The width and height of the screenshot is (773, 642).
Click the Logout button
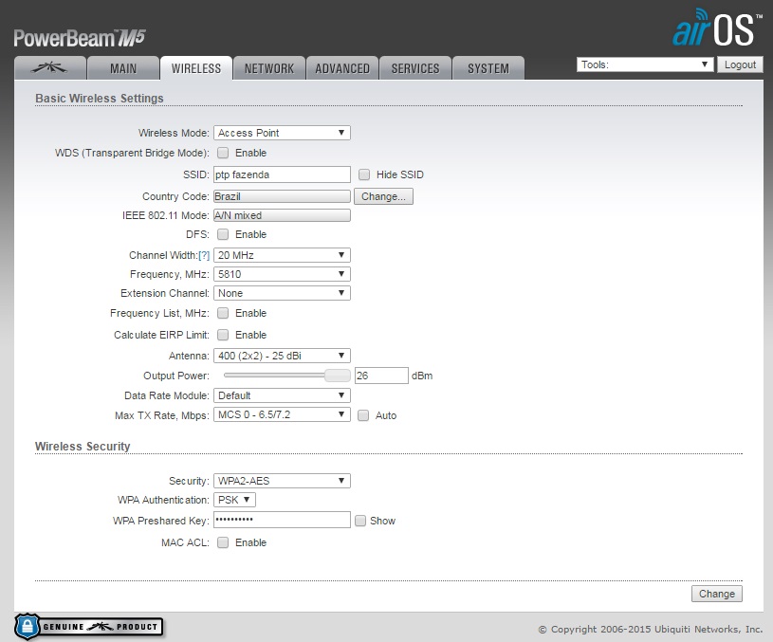point(740,64)
